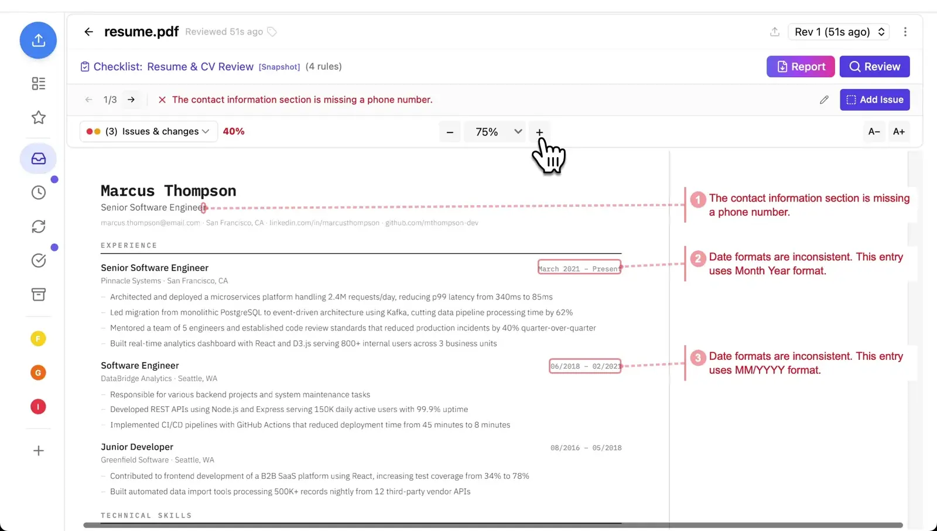The image size is (937, 531).
Task: Increase text size with the A+ control
Action: (x=899, y=131)
